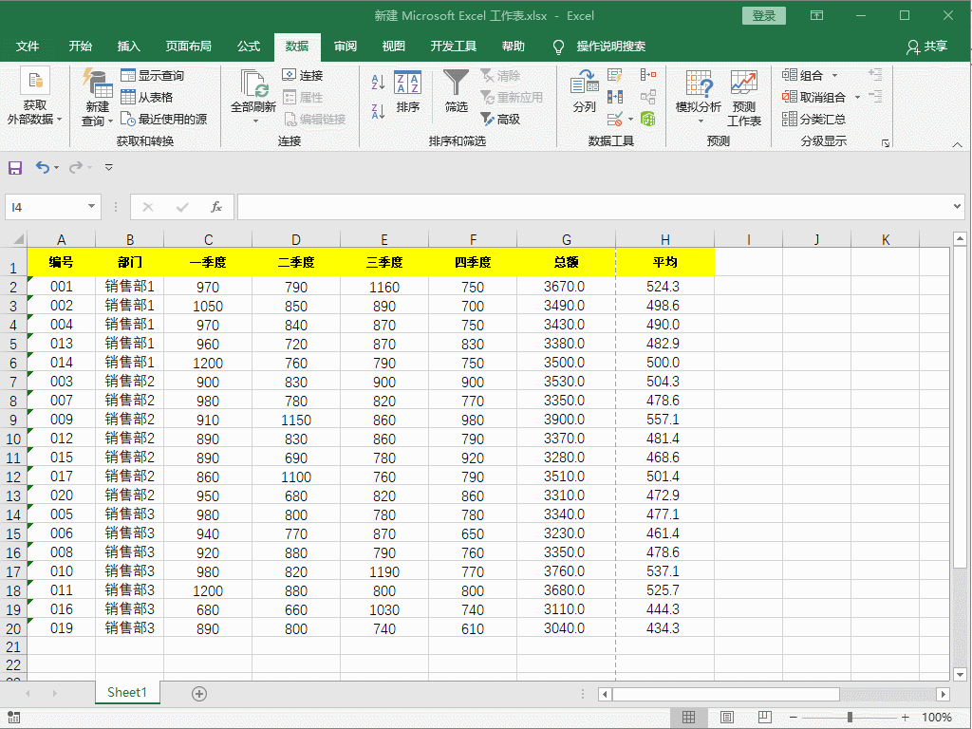This screenshot has height=729, width=972.
Task: Open the Sort (排序) dialog
Action: [408, 92]
